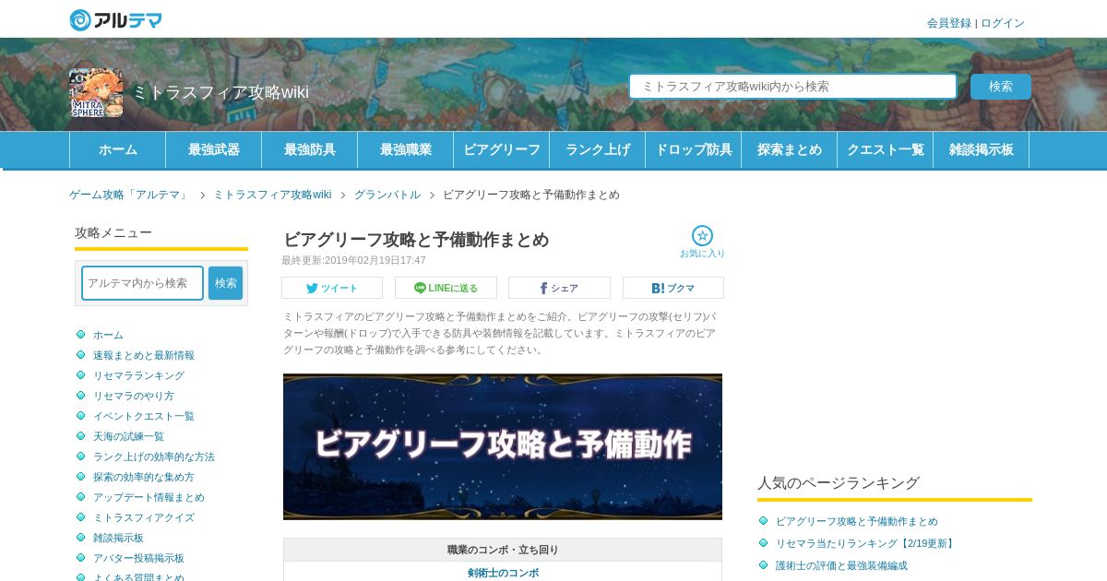The height and width of the screenshot is (581, 1107).
Task: Open ランク上げ navigation tab
Action: click(597, 149)
